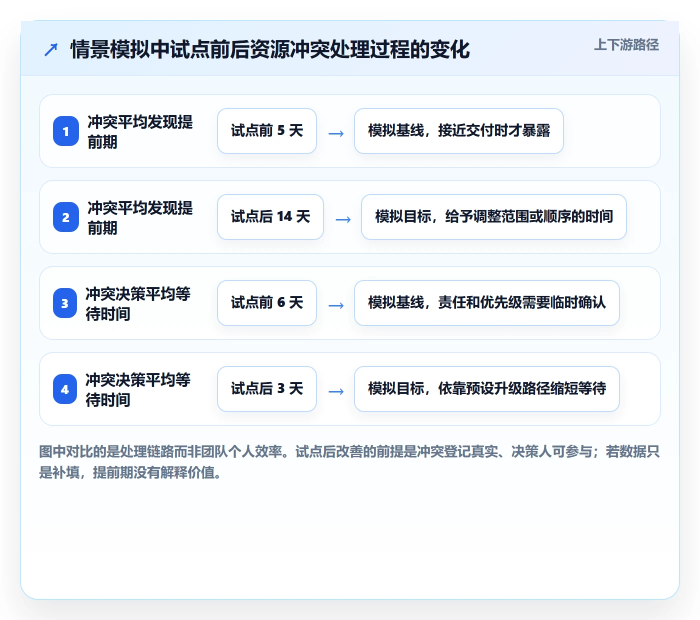This screenshot has height=620, width=700.
Task: Click the "模拟基线，接近交付时才暴露" description box
Action: coord(459,131)
